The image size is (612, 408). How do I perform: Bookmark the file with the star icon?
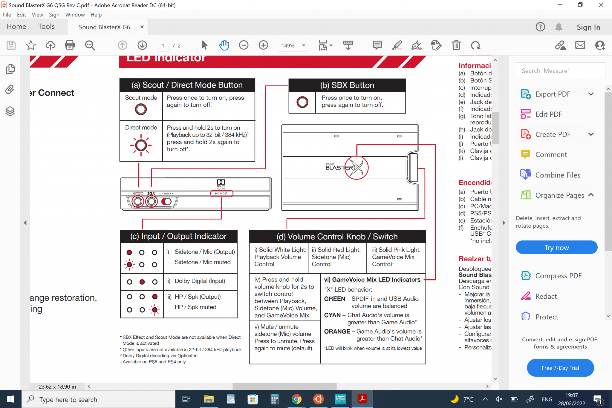[30, 45]
